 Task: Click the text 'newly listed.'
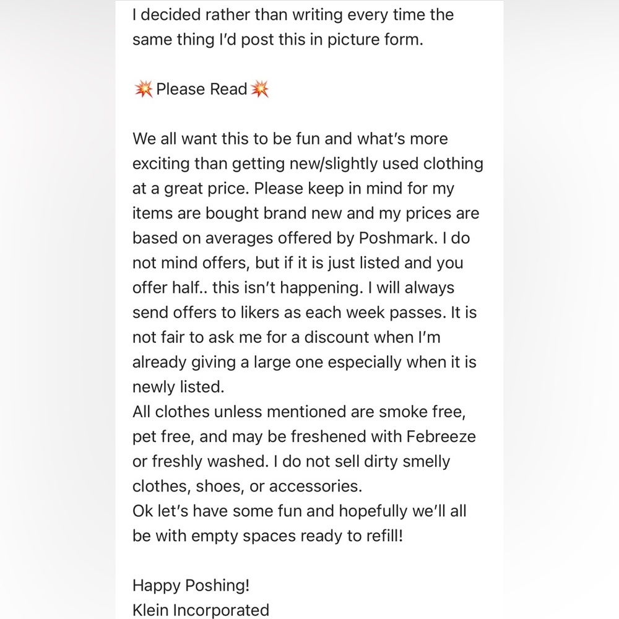[178, 387]
